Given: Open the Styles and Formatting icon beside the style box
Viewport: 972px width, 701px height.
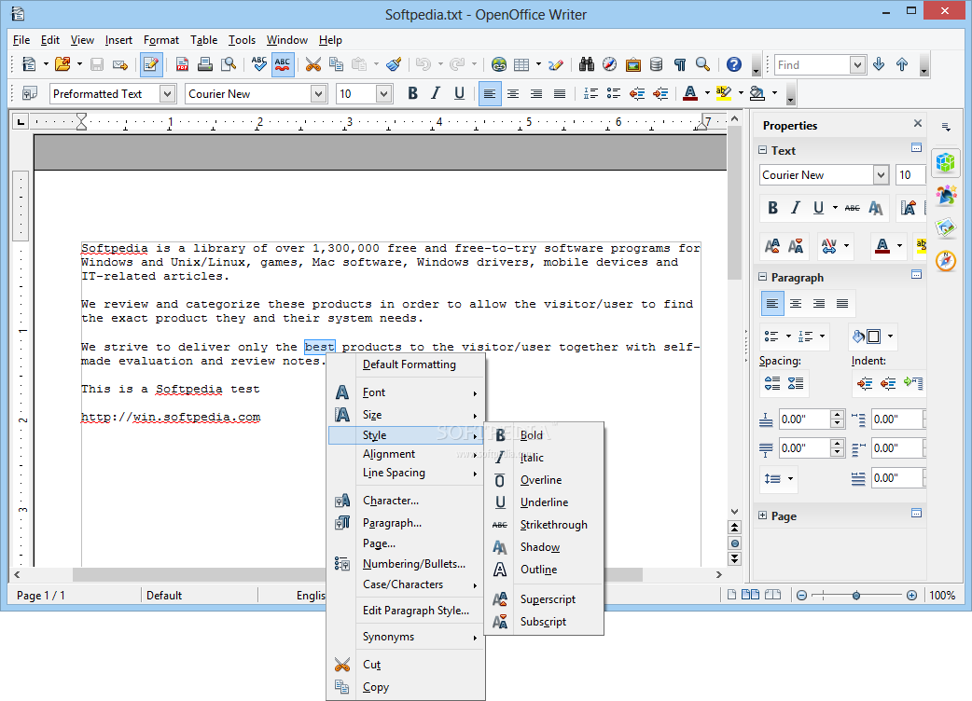Looking at the screenshot, I should 29,93.
